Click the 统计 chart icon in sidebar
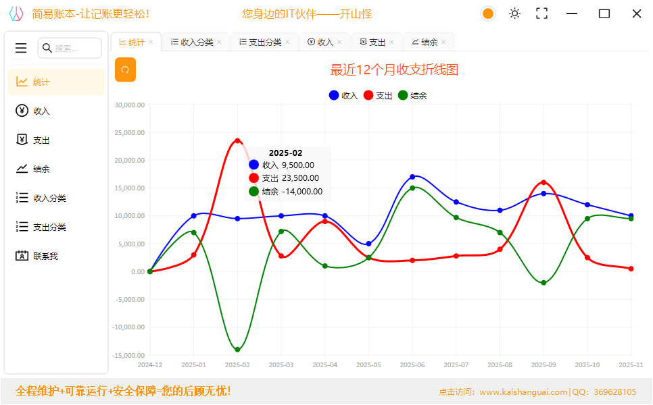This screenshot has height=405, width=653. (x=22, y=82)
